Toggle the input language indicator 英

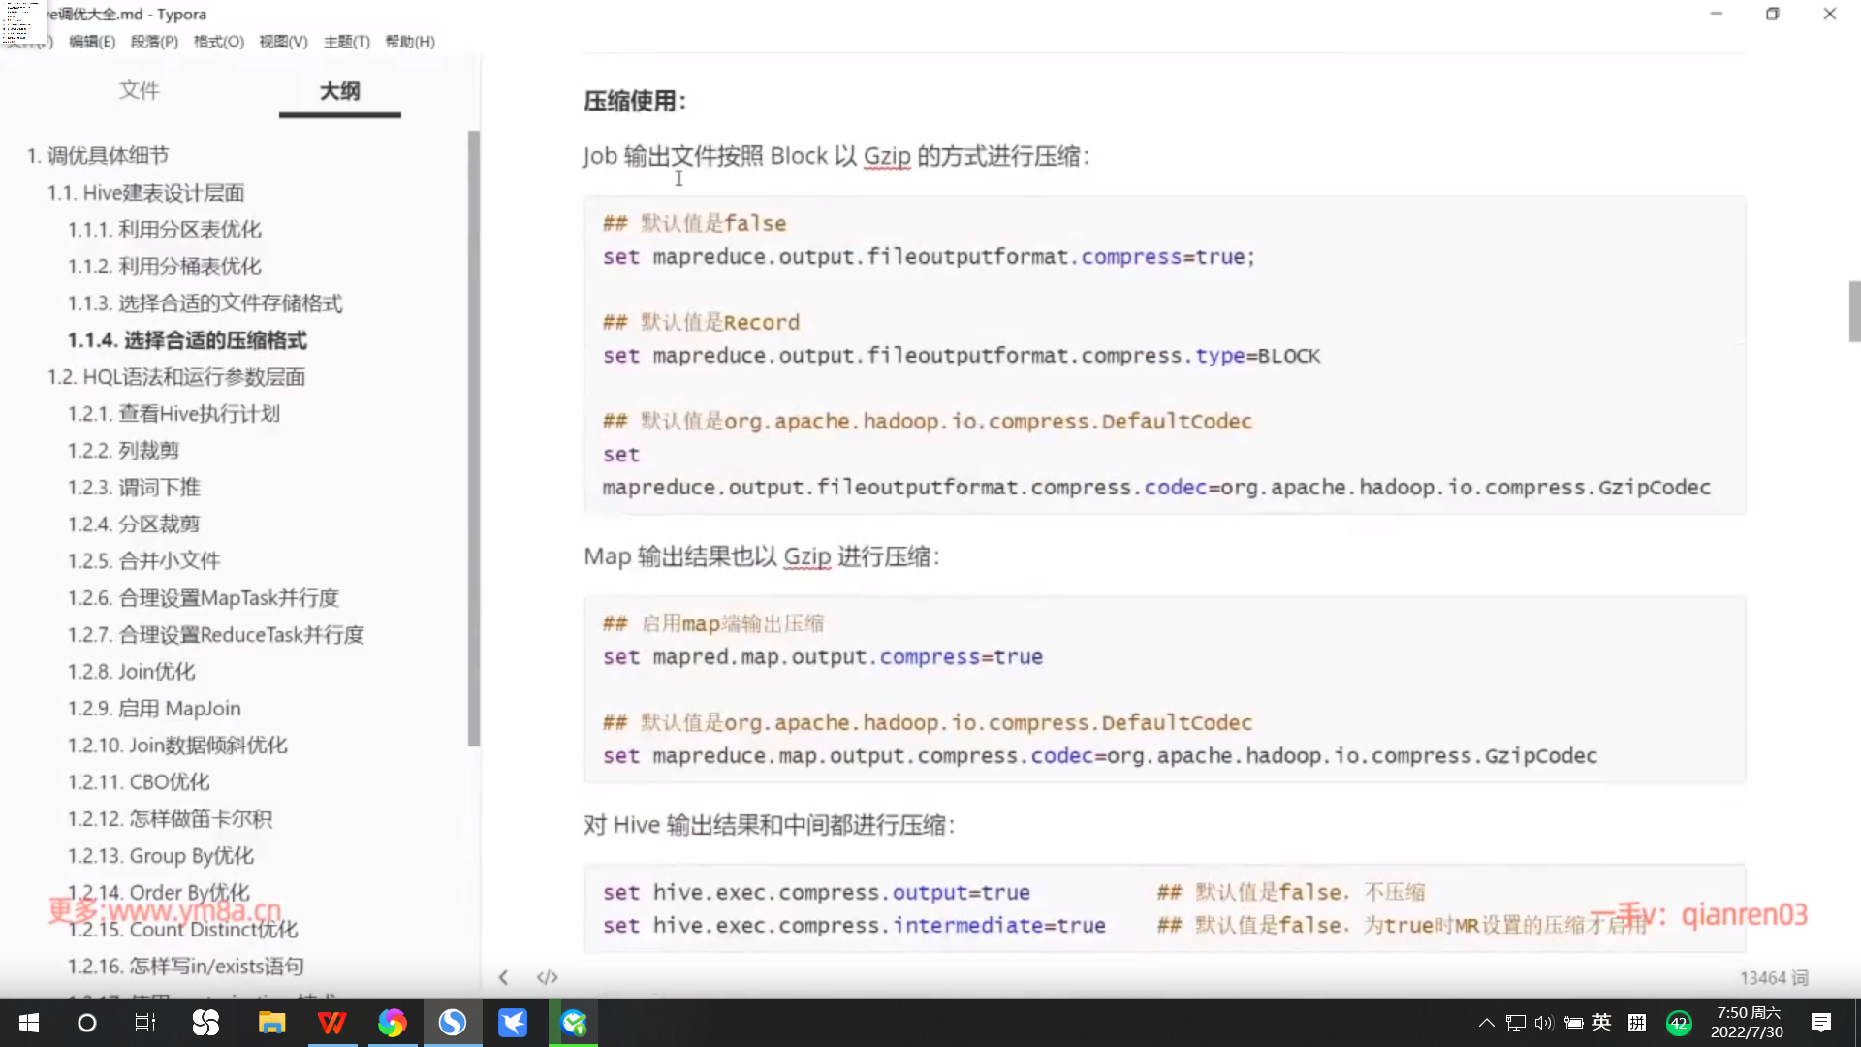[x=1601, y=1023]
